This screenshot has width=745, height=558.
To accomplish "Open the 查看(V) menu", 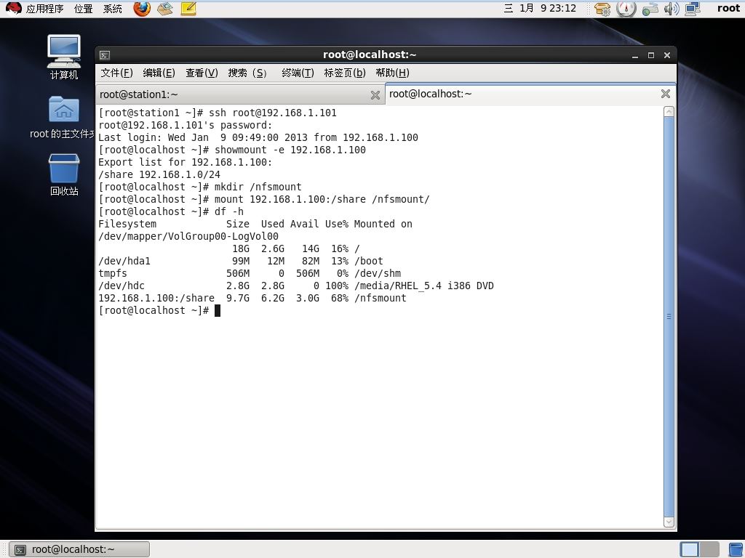I will point(202,73).
